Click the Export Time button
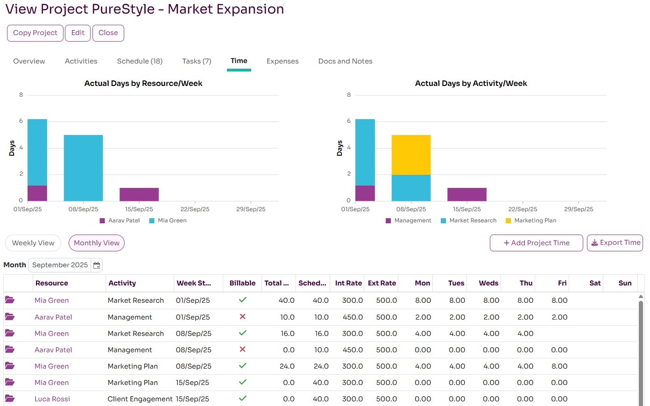This screenshot has height=406, width=650. pyautogui.click(x=615, y=243)
